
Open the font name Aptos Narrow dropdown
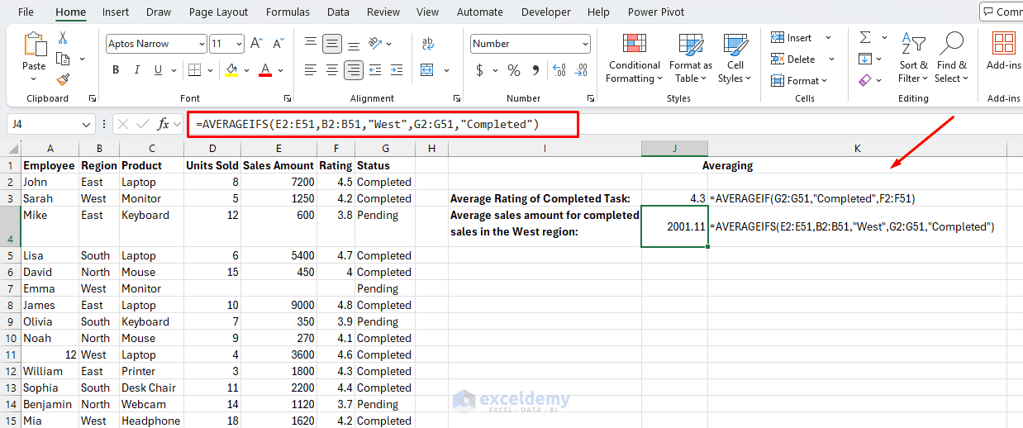pos(202,44)
